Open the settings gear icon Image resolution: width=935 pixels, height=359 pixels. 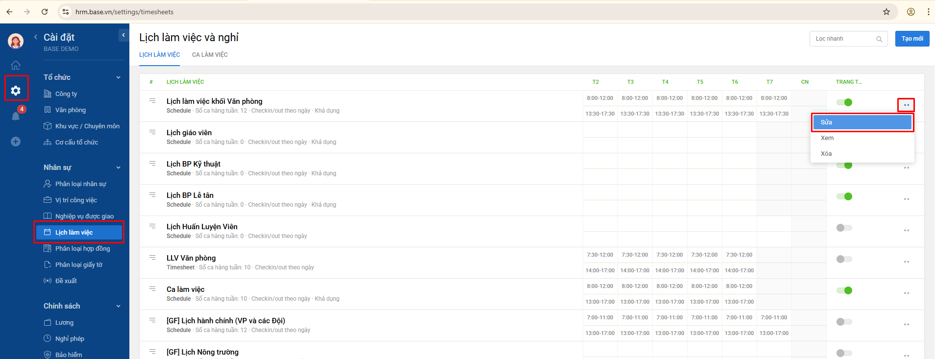pos(16,91)
